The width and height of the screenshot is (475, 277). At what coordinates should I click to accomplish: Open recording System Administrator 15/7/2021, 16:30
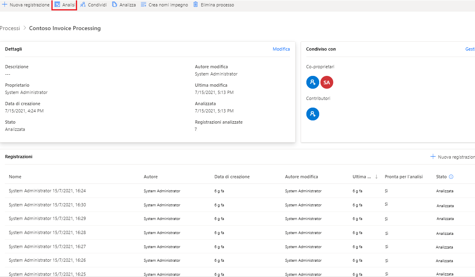coord(47,205)
